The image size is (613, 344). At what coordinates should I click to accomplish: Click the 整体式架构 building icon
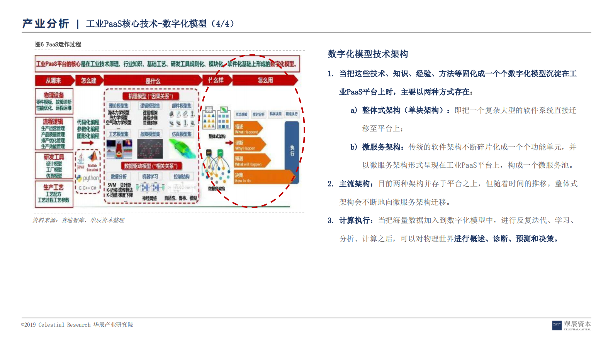(216, 118)
